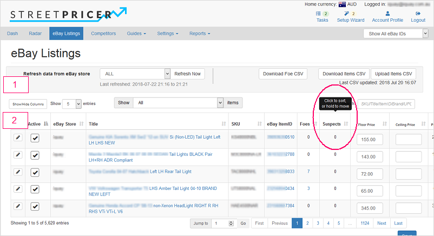Go to page 2 of listings
The width and height of the screenshot is (434, 236).
307,223
